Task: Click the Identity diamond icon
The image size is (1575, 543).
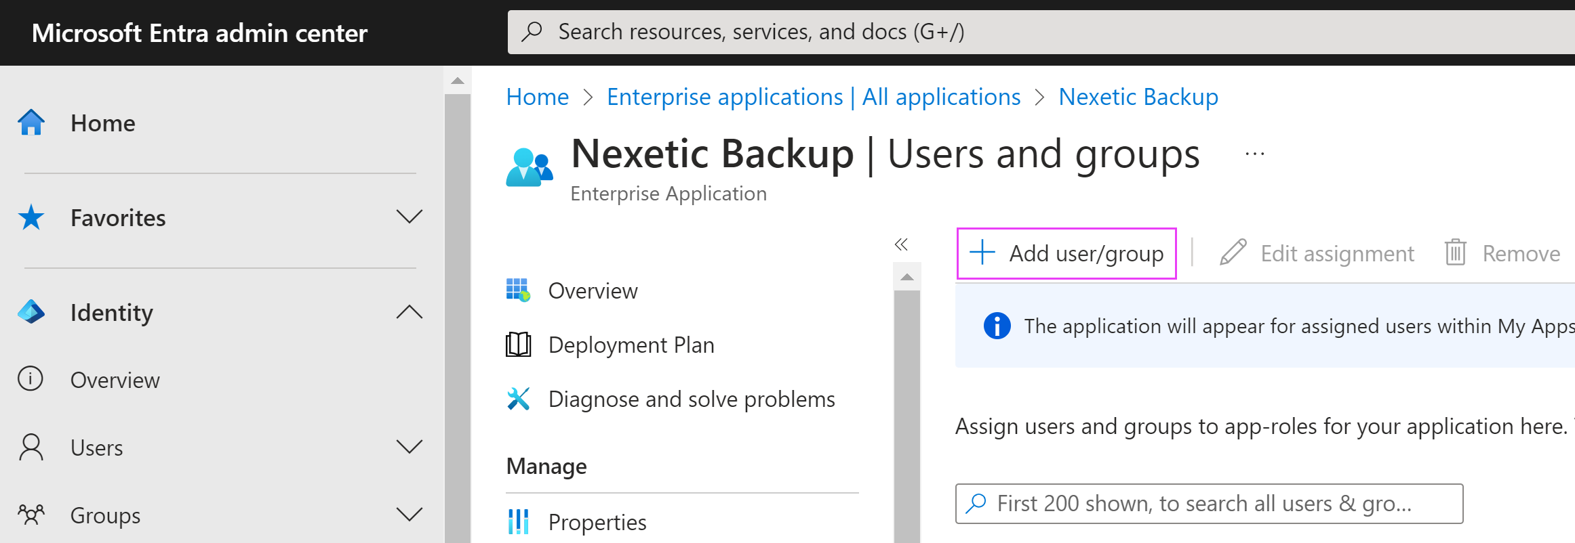Action: point(31,312)
